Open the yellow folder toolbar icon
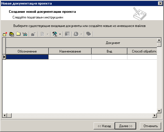Image resolution: width=164 pixels, height=132 pixels. (18, 34)
